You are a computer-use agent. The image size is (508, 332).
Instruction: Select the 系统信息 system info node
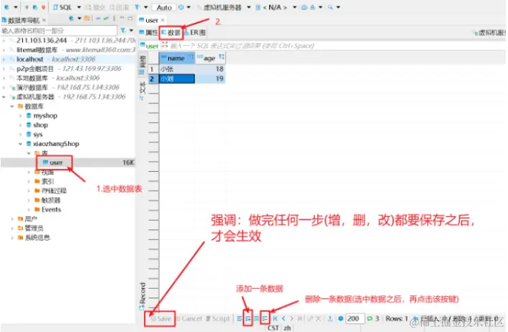point(34,238)
